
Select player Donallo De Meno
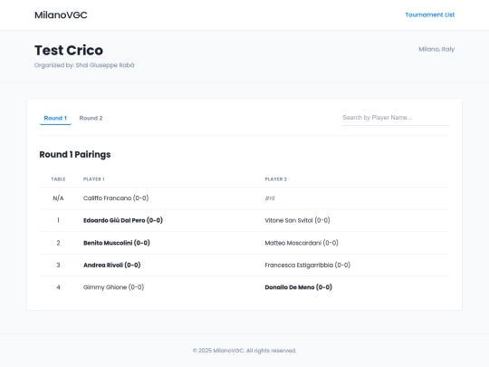click(299, 287)
